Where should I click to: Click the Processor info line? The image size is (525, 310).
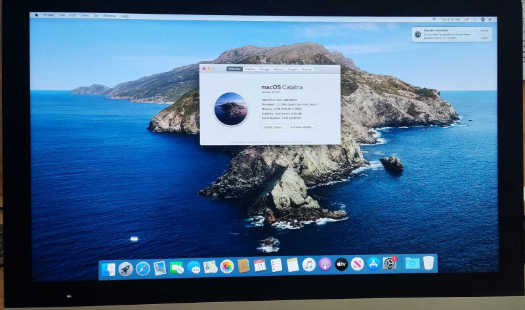pos(289,104)
